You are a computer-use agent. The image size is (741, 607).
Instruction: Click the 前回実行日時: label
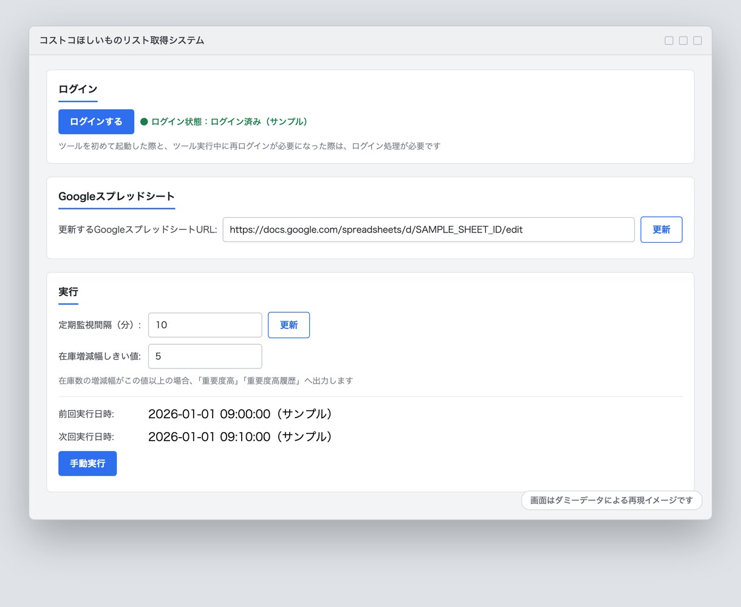point(86,414)
